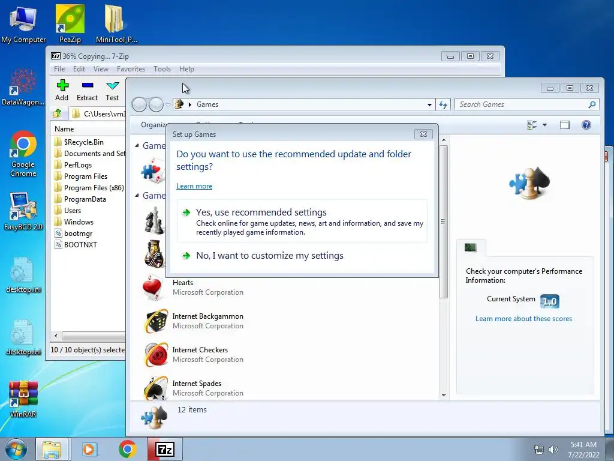Open the Favorites menu in 7-Zip
614x461 pixels.
[131, 69]
